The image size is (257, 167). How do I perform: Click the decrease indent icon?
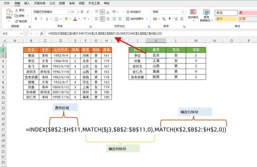tap(114, 19)
